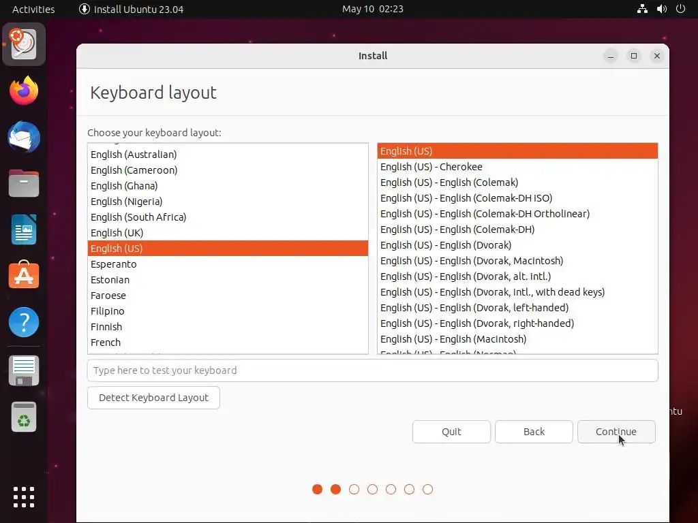Open Thunderbird mail from the dock
Screen dimensions: 698x523
pyautogui.click(x=24, y=137)
